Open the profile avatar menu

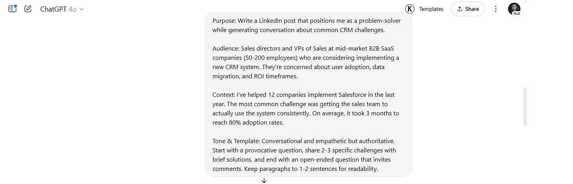514,8
